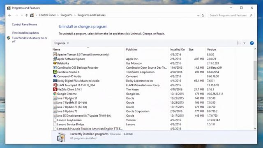Viewport: 263px width, 148px height.
Task: Click the scrollbar up arrow
Action: click(x=255, y=49)
